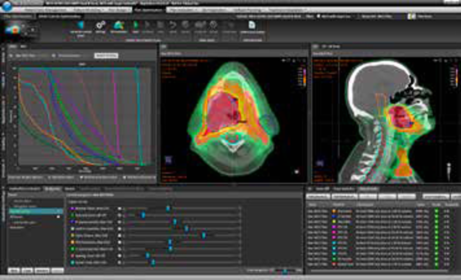Click the white document icon in the toolbar

pyautogui.click(x=252, y=25)
